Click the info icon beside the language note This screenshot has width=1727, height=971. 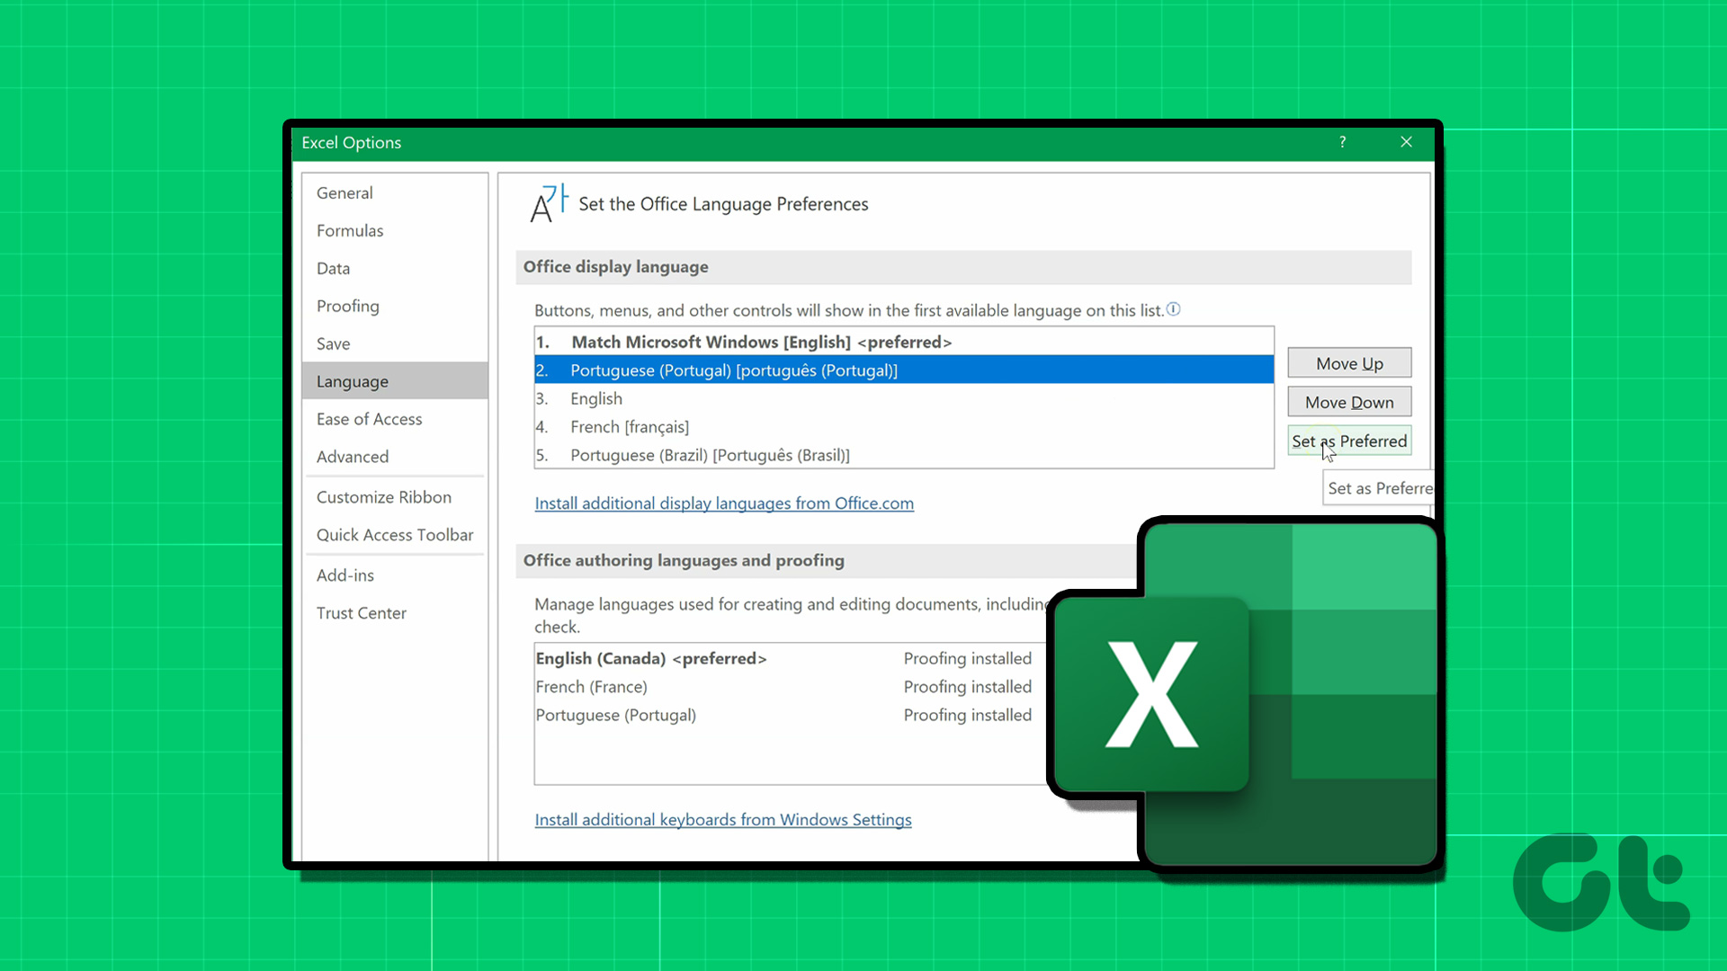(1174, 308)
